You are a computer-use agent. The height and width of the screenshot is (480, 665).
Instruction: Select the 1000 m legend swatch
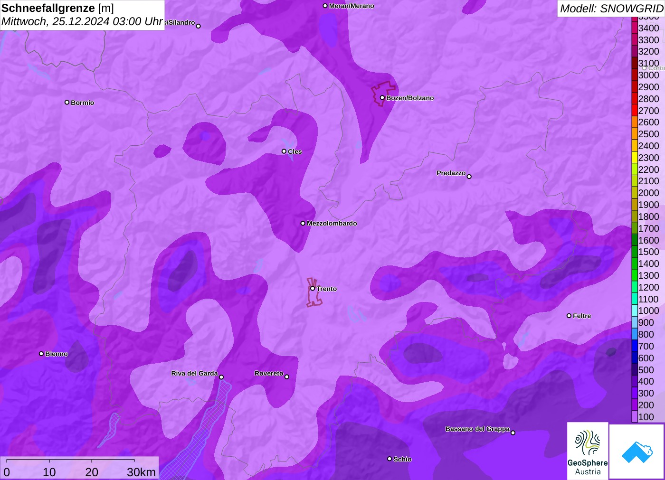point(635,311)
